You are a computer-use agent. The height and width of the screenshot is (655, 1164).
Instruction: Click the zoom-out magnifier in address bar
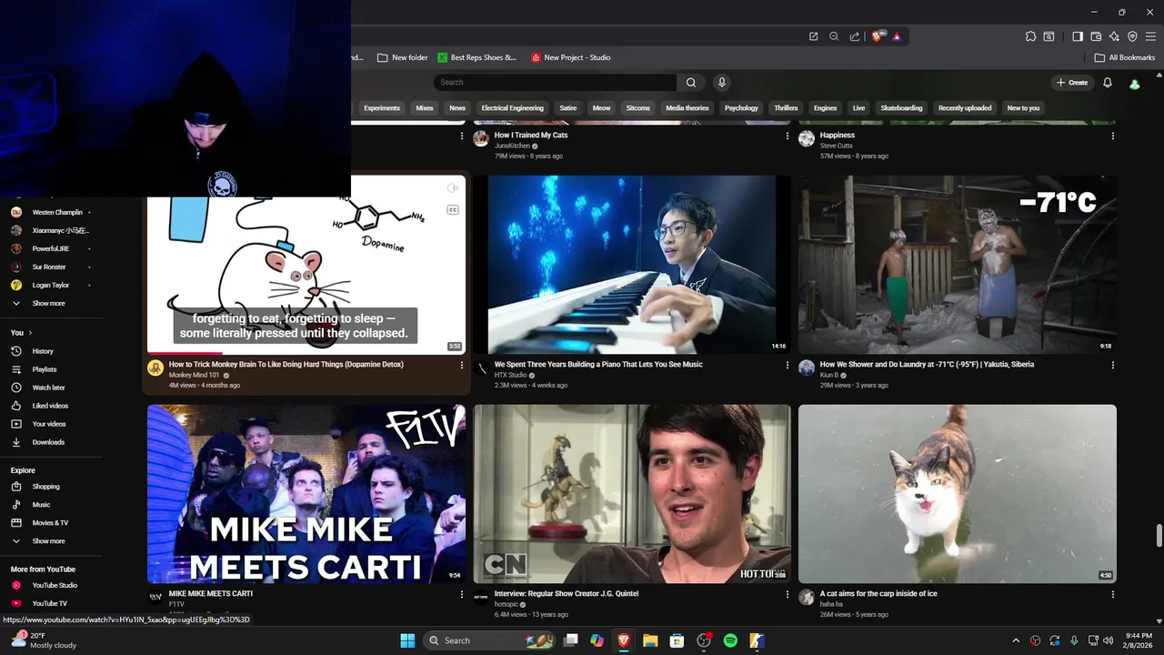[x=834, y=36]
